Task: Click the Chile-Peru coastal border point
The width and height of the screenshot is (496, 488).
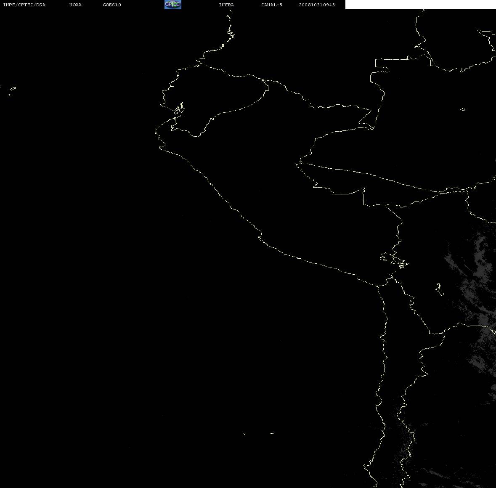Action: pyautogui.click(x=377, y=286)
